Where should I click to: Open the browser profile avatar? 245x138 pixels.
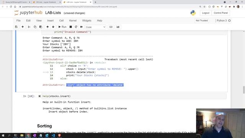[x=238, y=7]
